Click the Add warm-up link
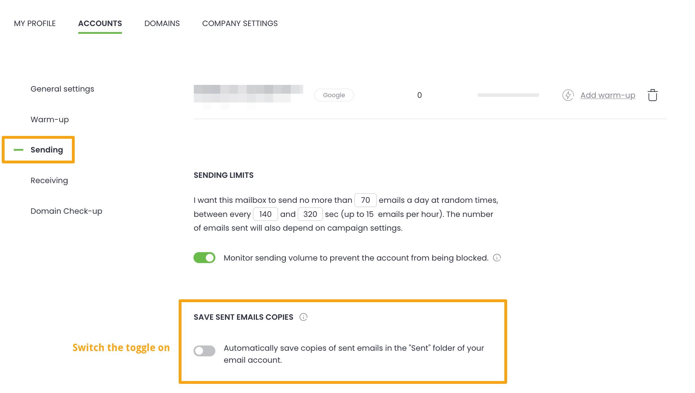The image size is (695, 393). tap(608, 95)
